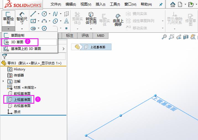Open the 帮助 menu
Image resolution: width=198 pixels, height=140 pixels.
coord(146,4)
